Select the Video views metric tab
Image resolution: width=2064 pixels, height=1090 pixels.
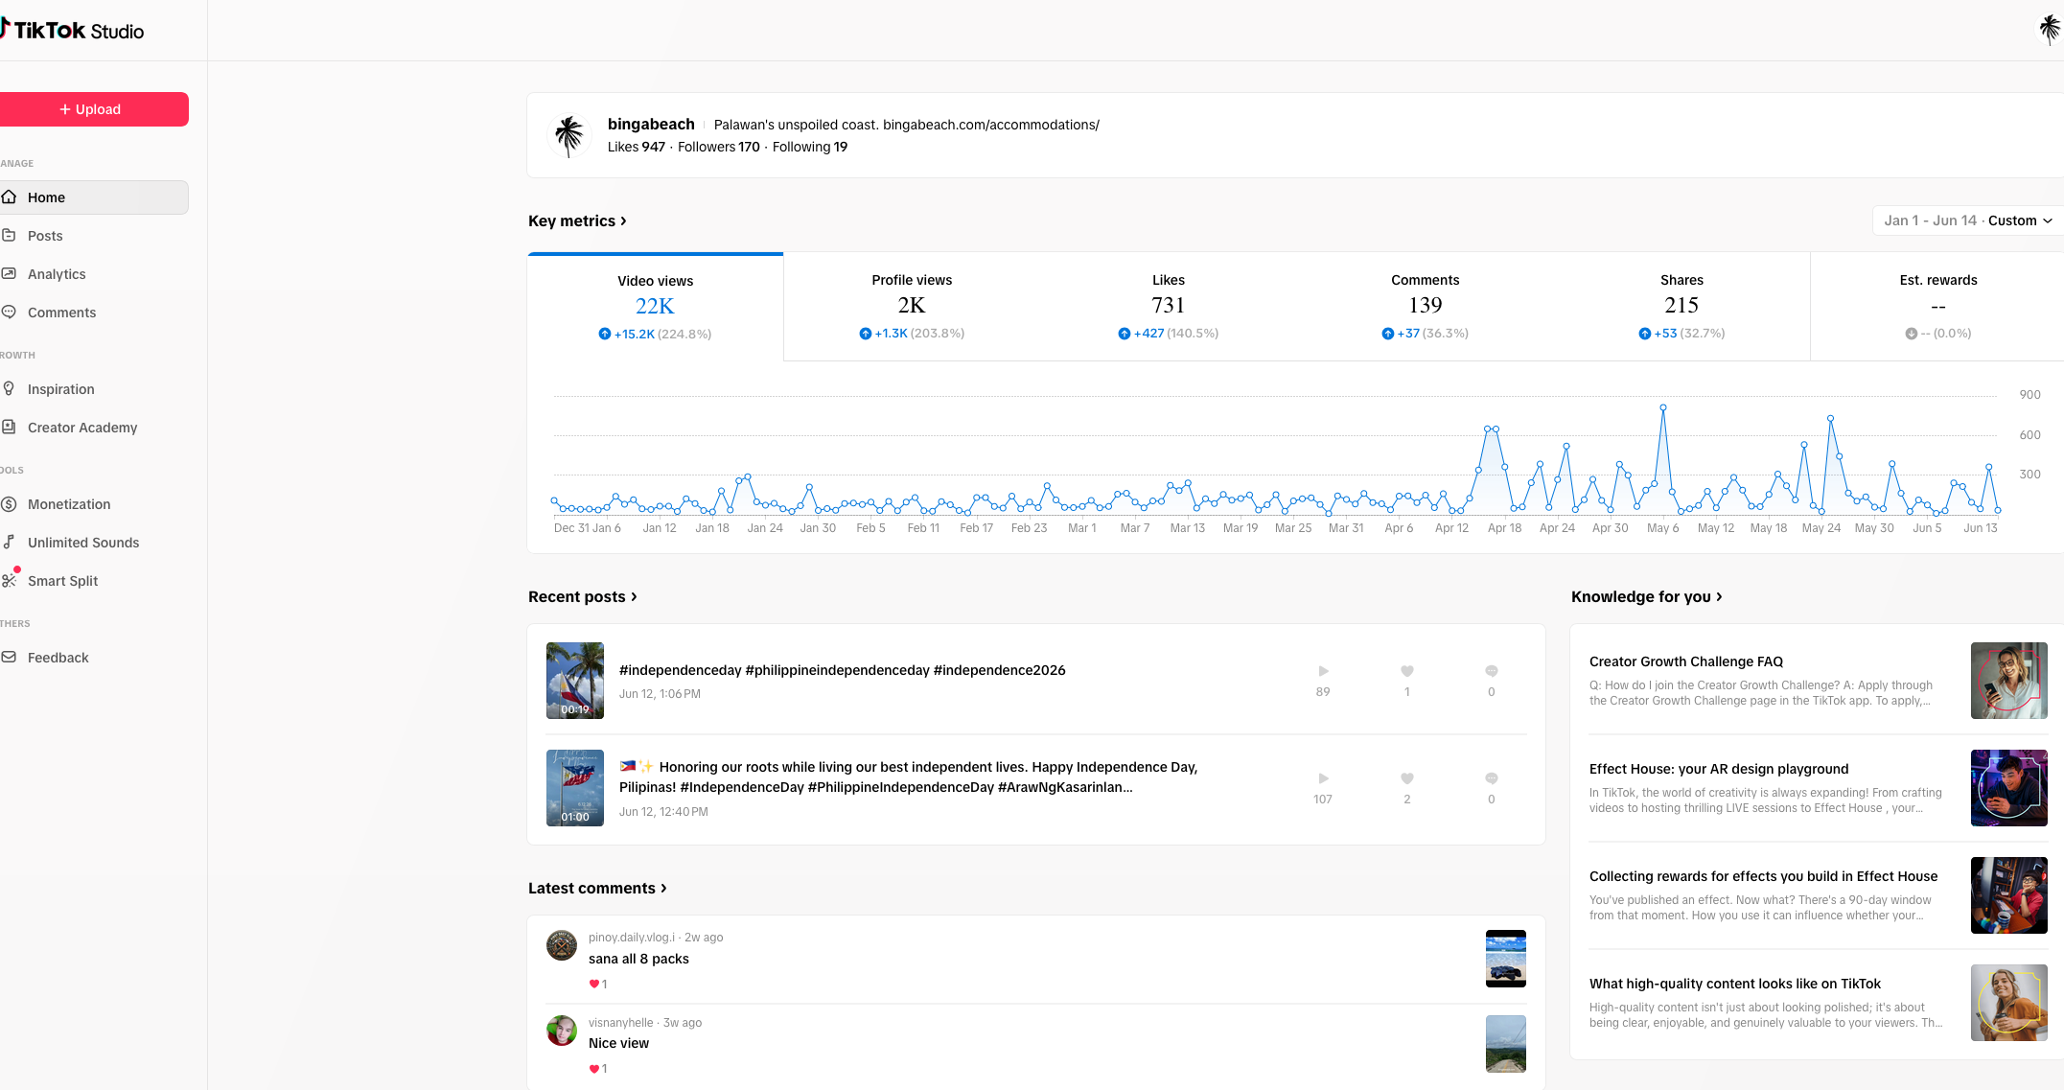tap(656, 307)
